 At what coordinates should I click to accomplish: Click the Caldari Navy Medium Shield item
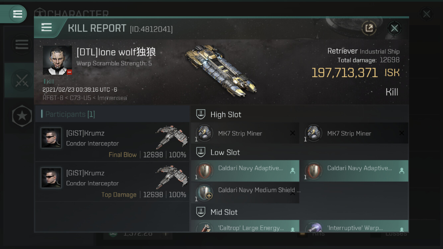pyautogui.click(x=245, y=193)
